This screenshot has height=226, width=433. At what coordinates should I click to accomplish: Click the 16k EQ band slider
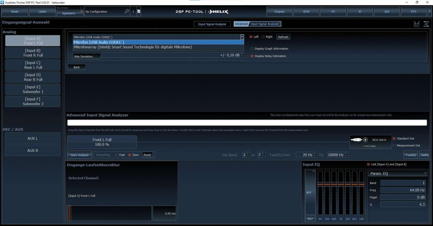361,184
